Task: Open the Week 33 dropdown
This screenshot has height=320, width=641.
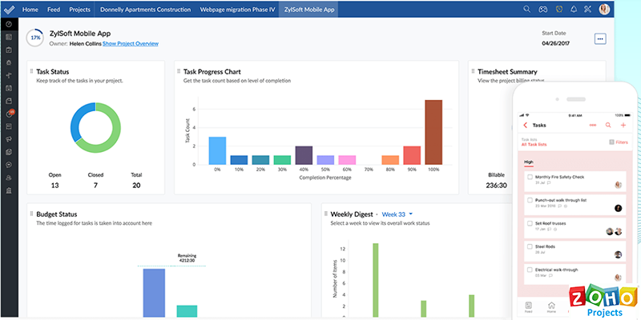Action: pyautogui.click(x=397, y=214)
